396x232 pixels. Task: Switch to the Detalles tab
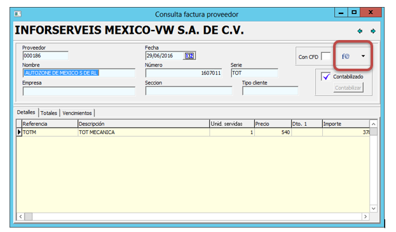tap(26, 113)
